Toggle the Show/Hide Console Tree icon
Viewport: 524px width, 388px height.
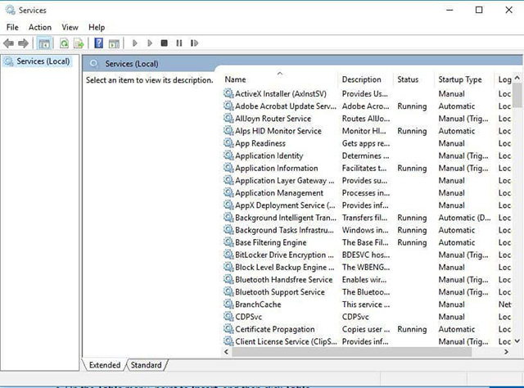(44, 43)
